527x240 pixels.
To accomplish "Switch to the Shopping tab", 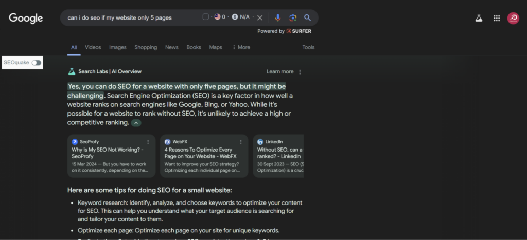I will pyautogui.click(x=146, y=47).
